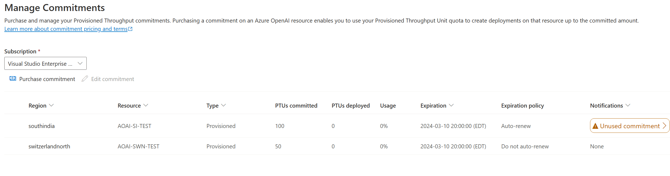Open the Unused commitment notification

[x=630, y=126]
